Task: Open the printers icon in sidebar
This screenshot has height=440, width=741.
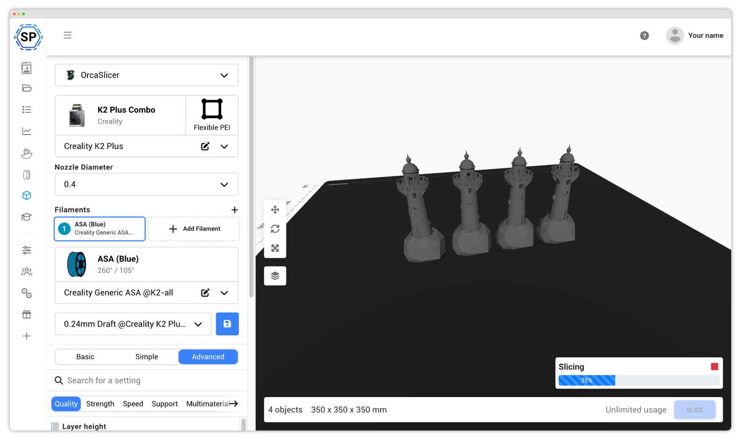Action: pyautogui.click(x=27, y=68)
